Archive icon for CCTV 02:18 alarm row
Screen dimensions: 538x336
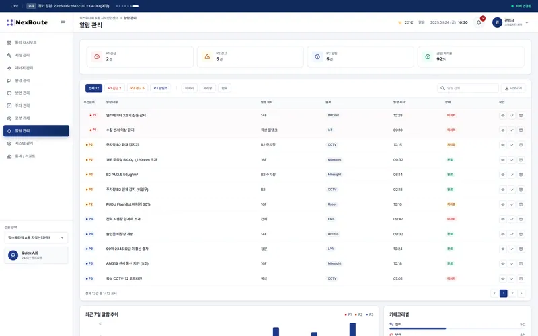point(521,190)
